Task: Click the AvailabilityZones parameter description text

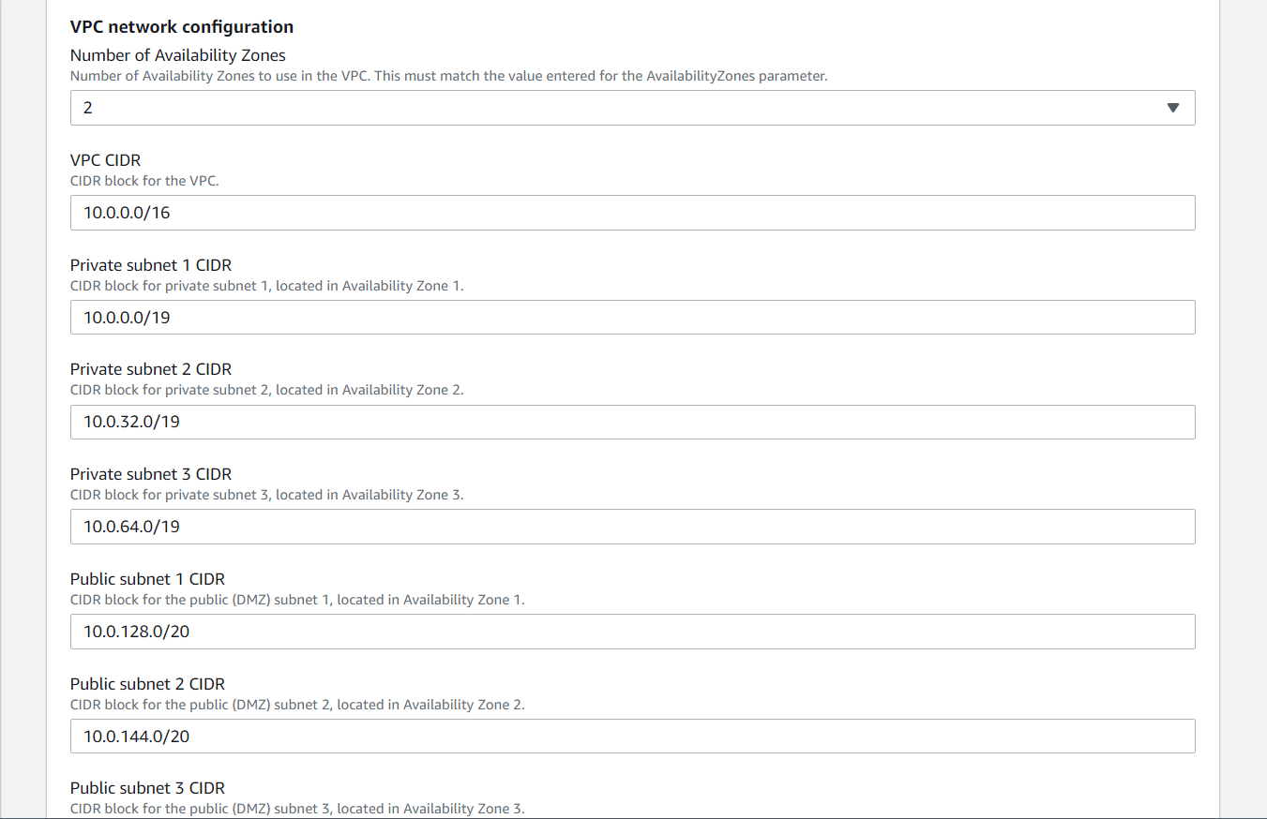Action: tap(448, 76)
